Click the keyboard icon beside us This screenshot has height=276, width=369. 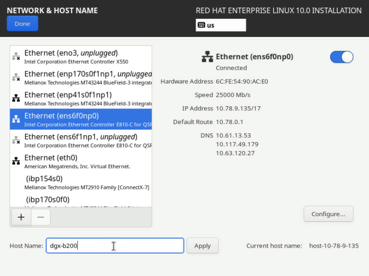point(201,25)
